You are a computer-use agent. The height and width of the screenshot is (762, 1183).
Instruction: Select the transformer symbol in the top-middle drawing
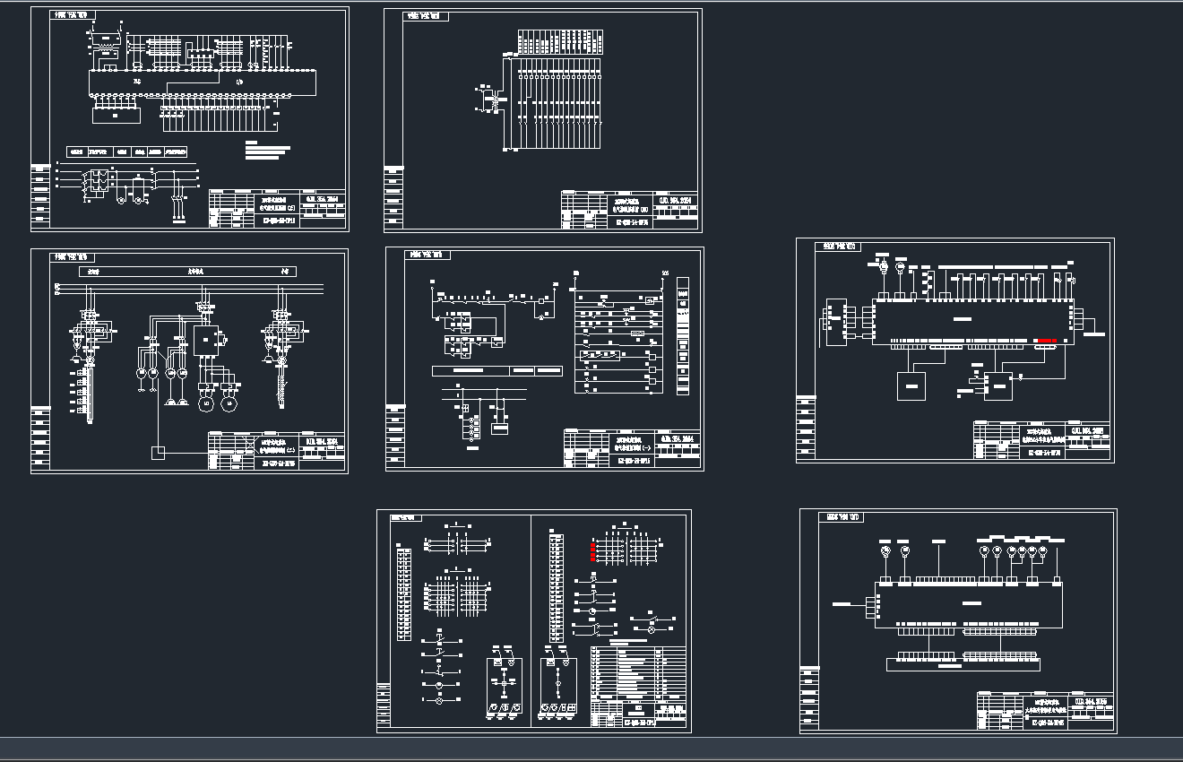489,100
